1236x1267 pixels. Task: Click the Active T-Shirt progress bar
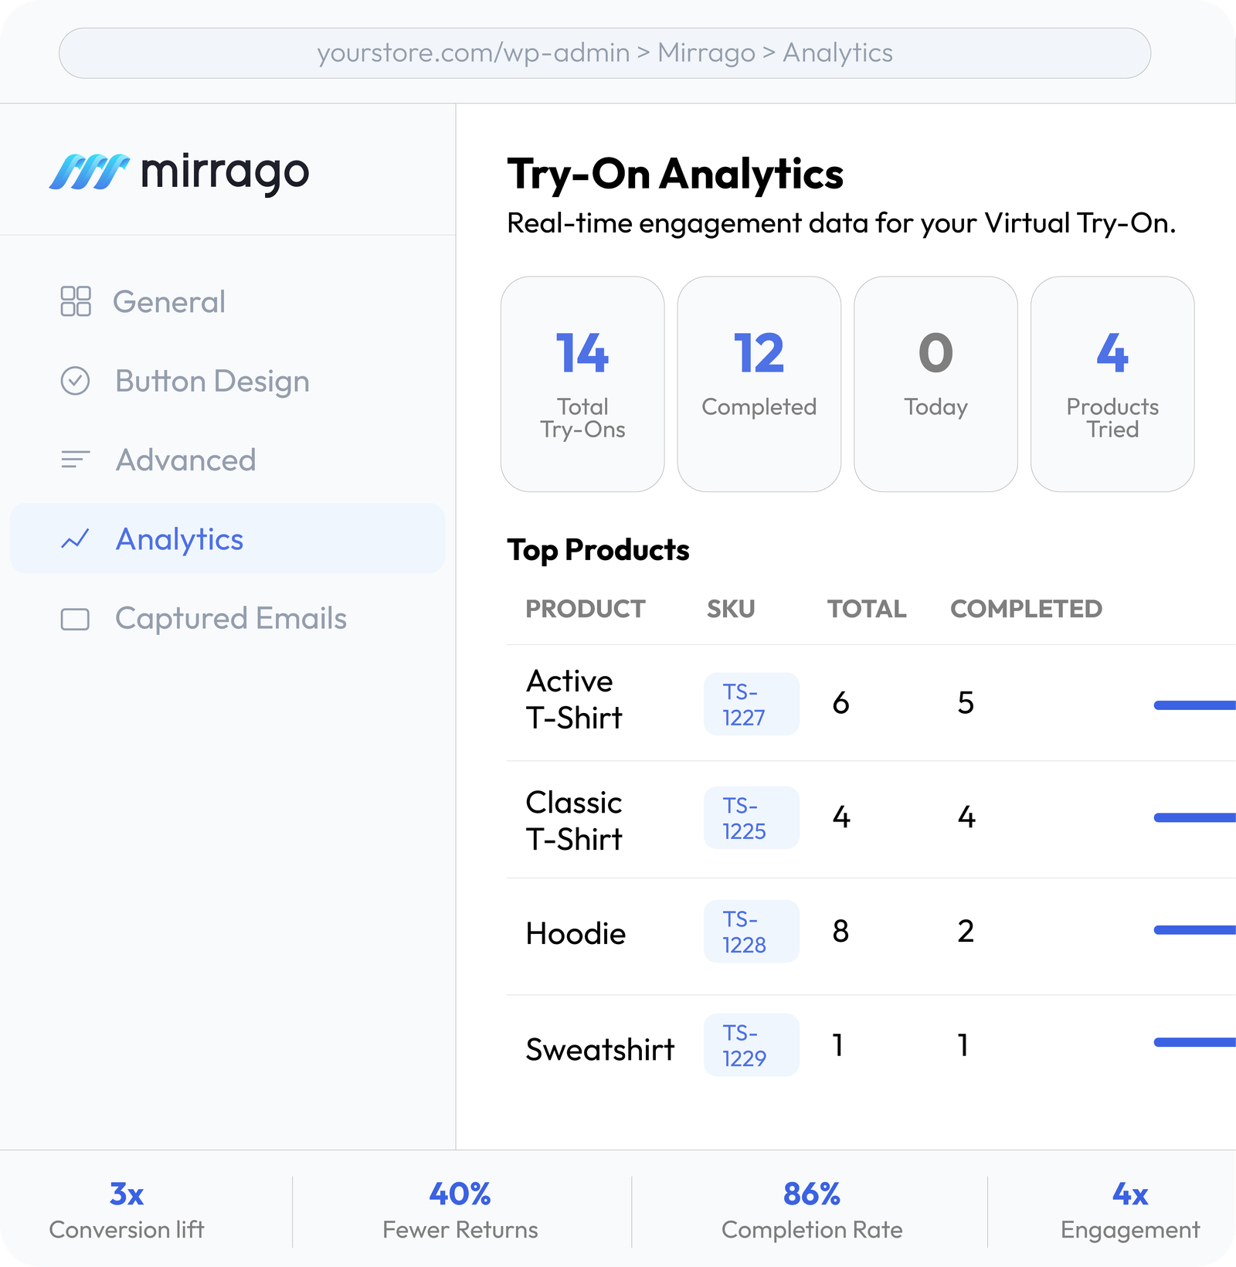1195,705
